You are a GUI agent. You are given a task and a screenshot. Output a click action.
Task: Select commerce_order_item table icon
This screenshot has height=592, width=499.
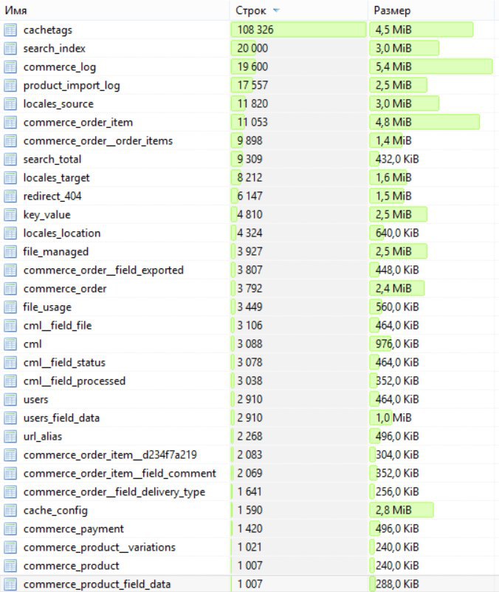(10, 123)
